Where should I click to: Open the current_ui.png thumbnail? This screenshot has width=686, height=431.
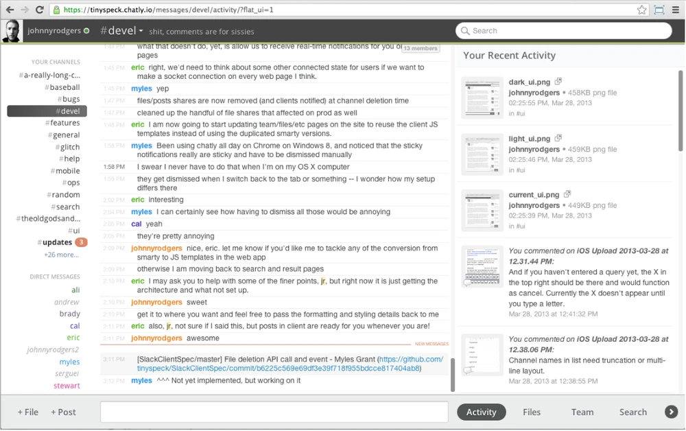[x=482, y=211]
